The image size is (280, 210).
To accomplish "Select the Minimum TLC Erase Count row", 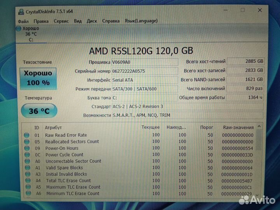I will coord(139,193).
